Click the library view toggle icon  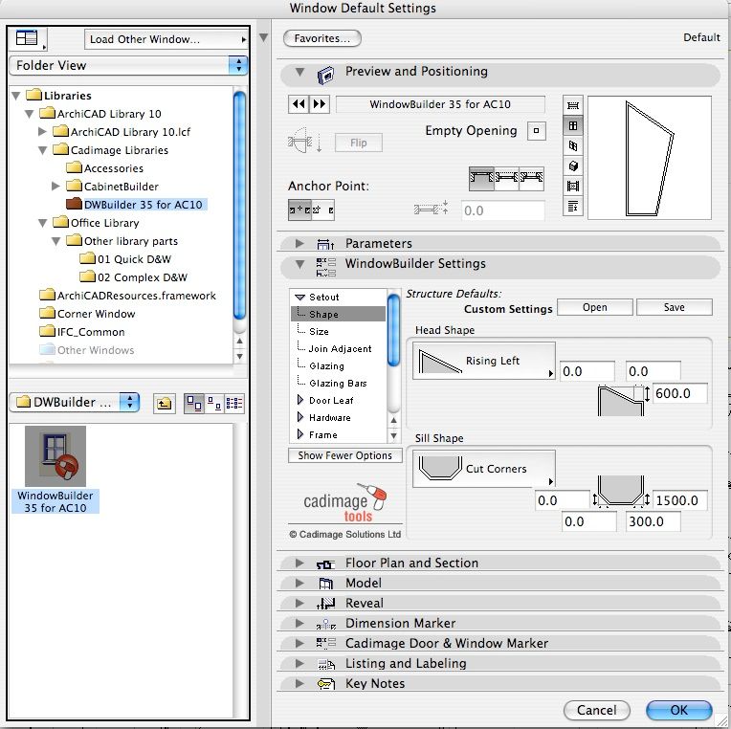tap(27, 38)
